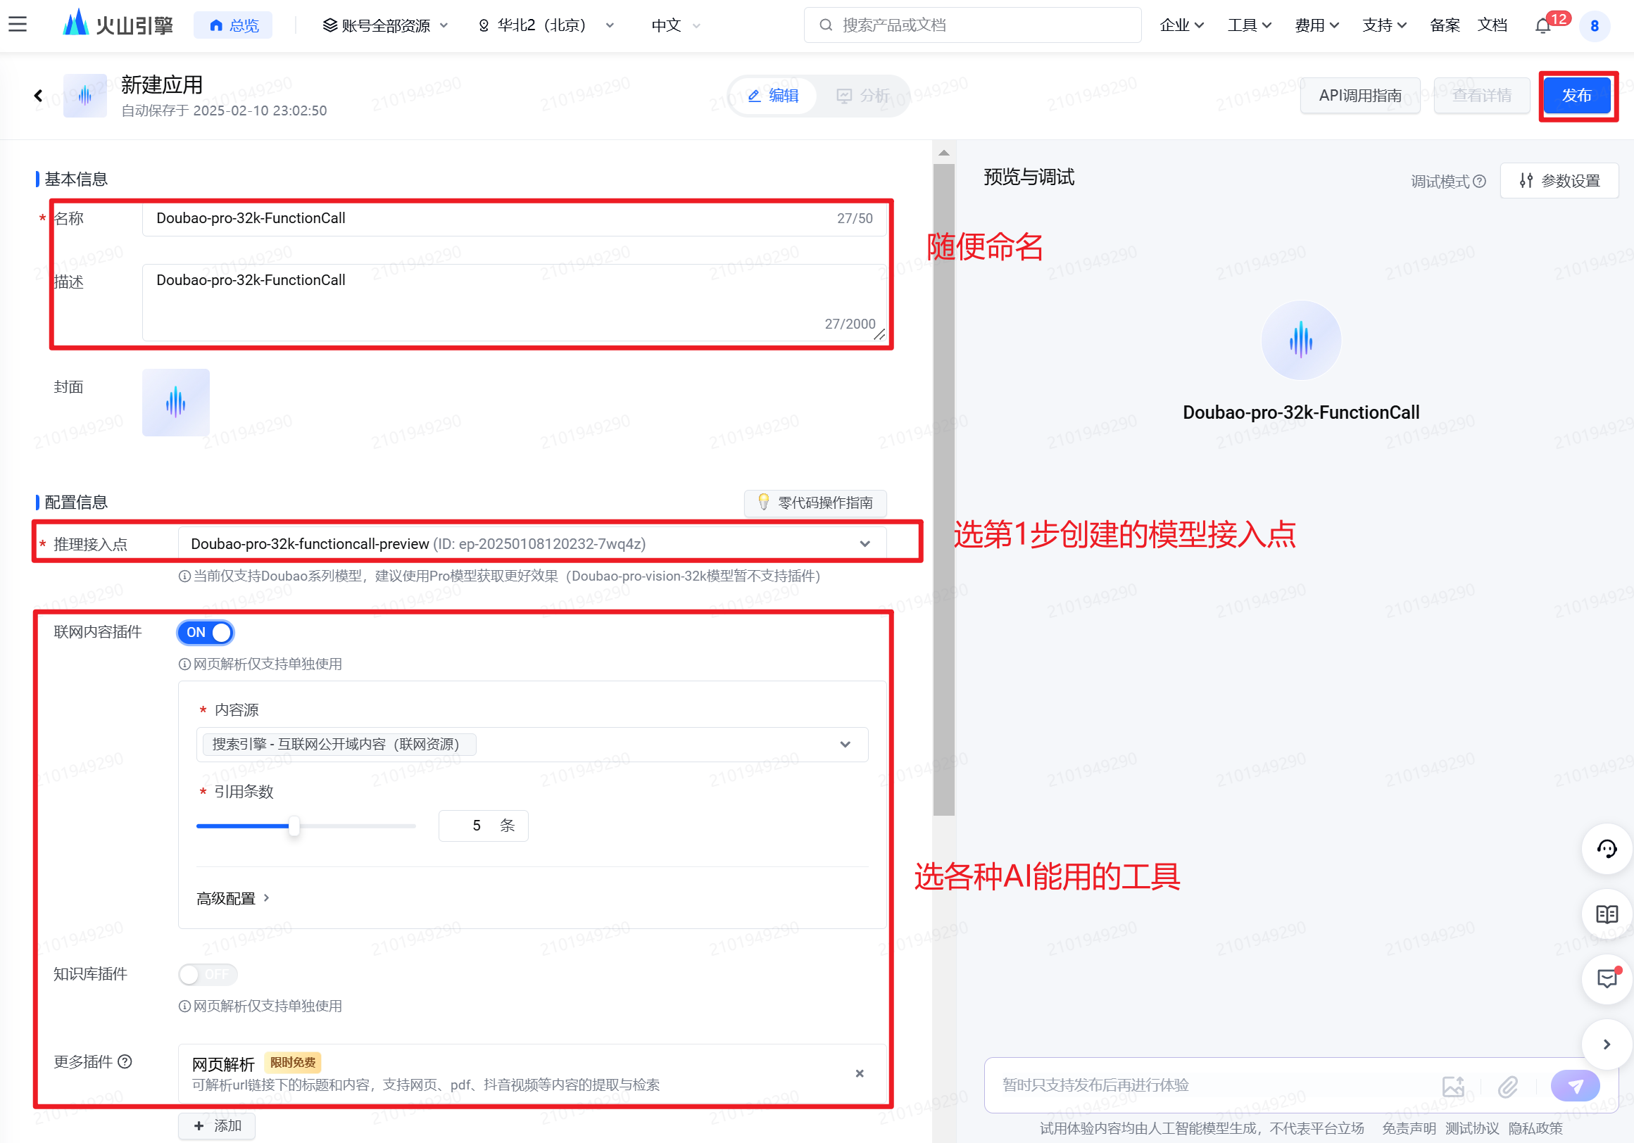Screen dimensions: 1634x1143
Task: Go back using the back arrow
Action: (39, 95)
